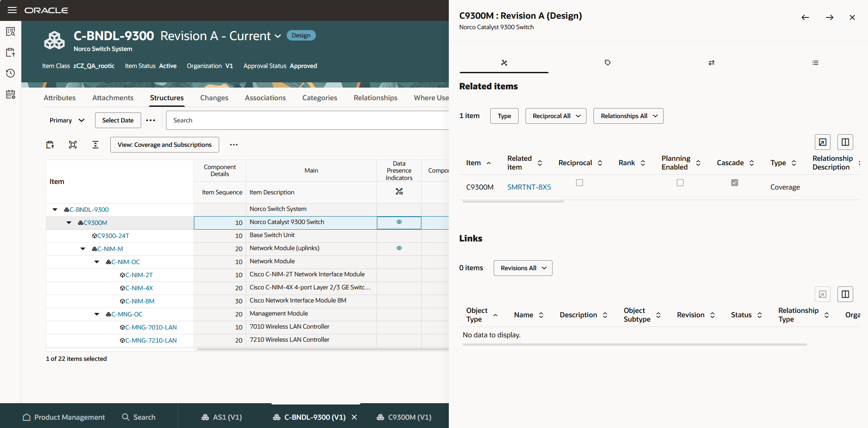868x428 pixels.
Task: Open the calendar schedule icon in sidebar
Action: coord(10,94)
